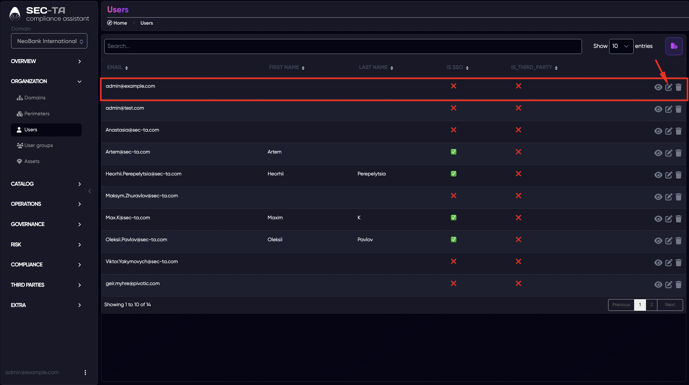689x385 pixels.
Task: Delete the admin@example.com user
Action: [678, 87]
